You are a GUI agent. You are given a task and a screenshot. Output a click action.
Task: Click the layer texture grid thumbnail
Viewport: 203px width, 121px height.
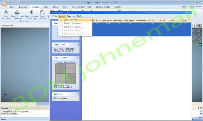pyautogui.click(x=66, y=74)
